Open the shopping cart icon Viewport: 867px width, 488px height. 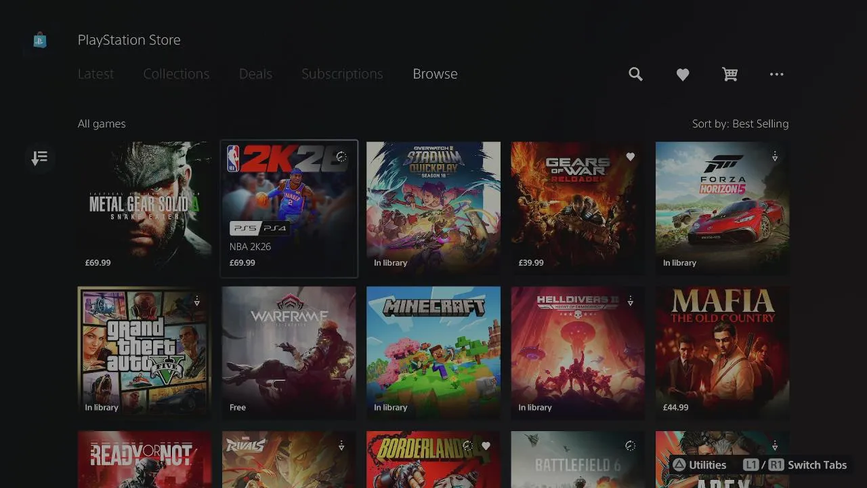click(729, 74)
